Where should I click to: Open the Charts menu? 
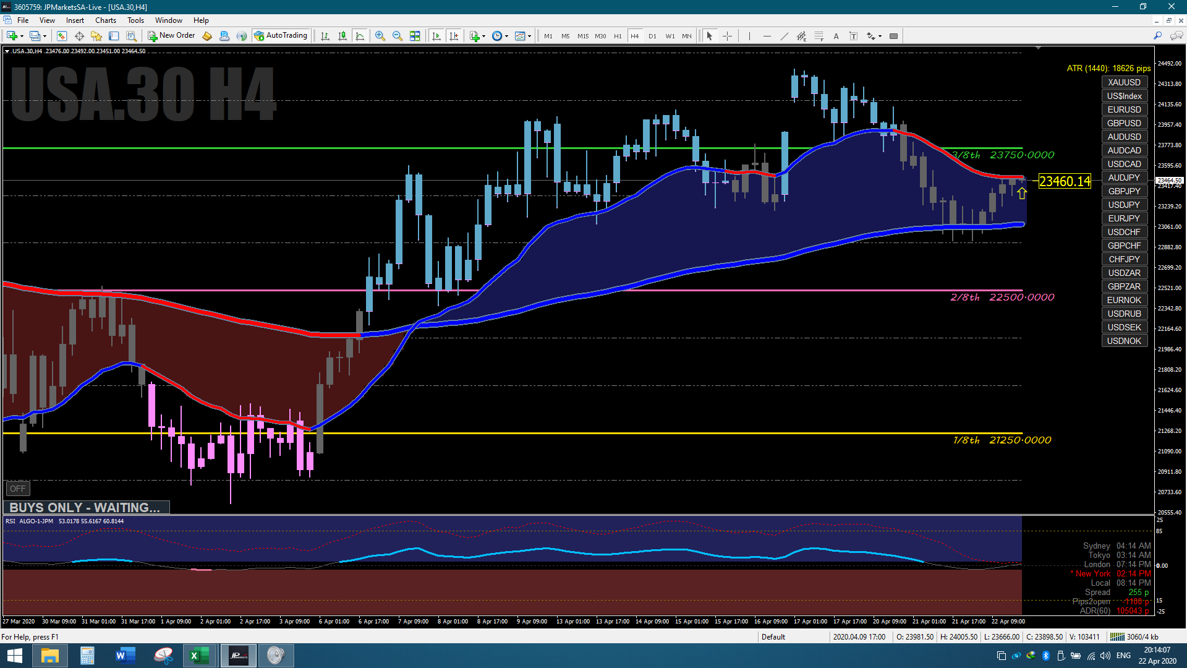(105, 20)
